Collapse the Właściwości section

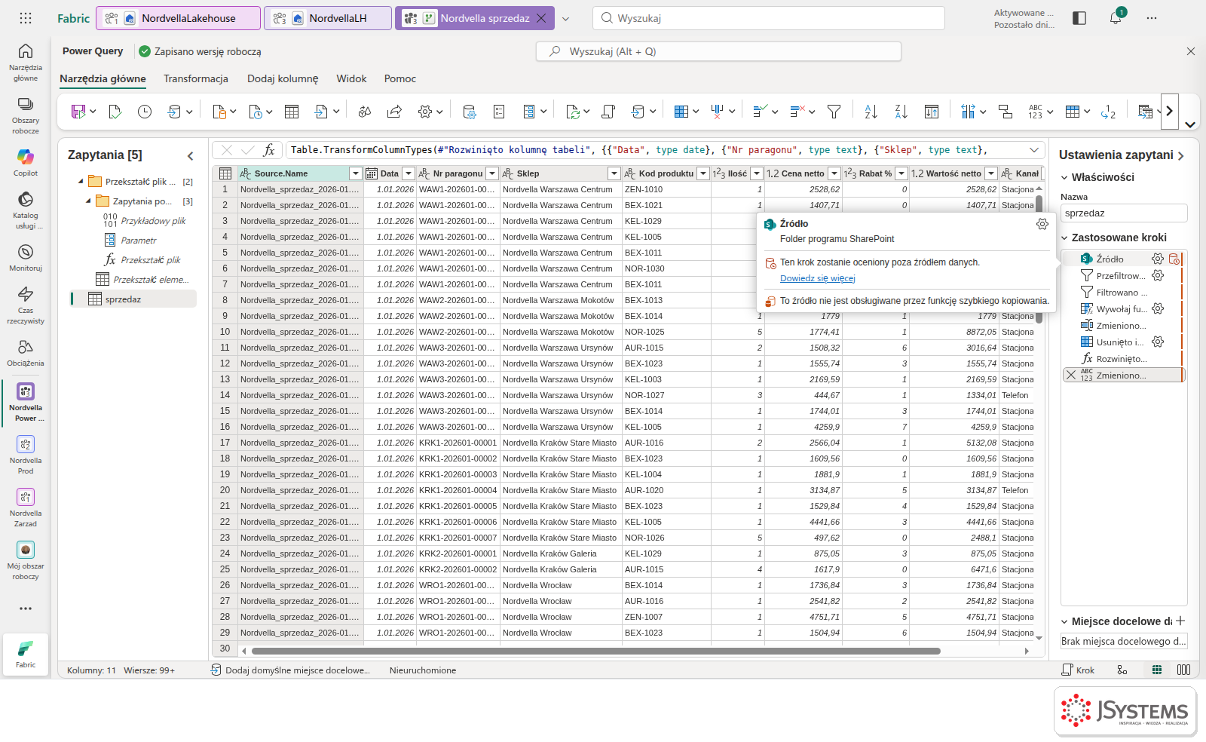(1064, 177)
